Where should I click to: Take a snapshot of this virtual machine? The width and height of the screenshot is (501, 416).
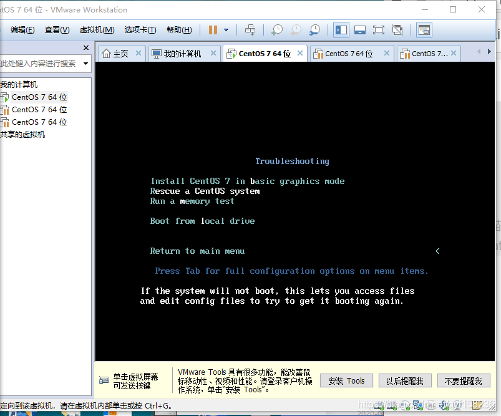(x=277, y=30)
